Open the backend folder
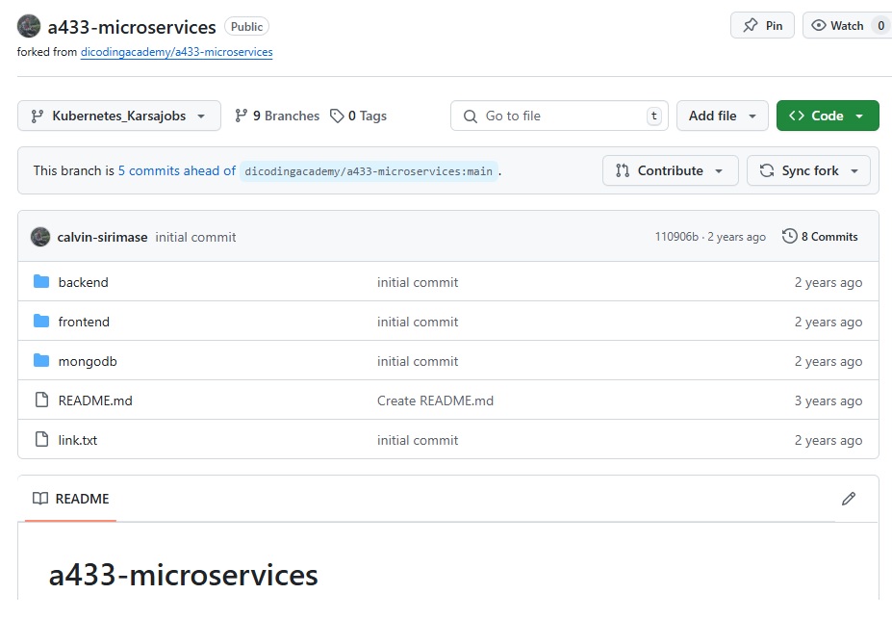 pyautogui.click(x=83, y=282)
